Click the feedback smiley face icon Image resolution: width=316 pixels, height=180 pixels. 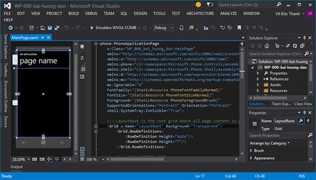[198, 5]
